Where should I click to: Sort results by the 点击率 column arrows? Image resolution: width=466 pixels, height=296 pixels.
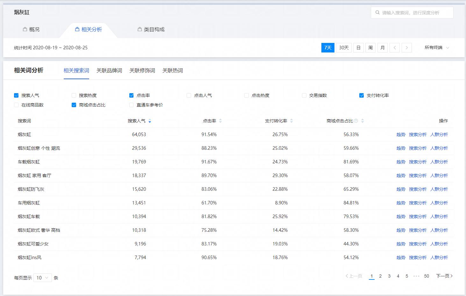pos(220,121)
